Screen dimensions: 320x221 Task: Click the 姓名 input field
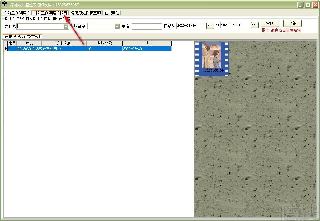pos(147,26)
